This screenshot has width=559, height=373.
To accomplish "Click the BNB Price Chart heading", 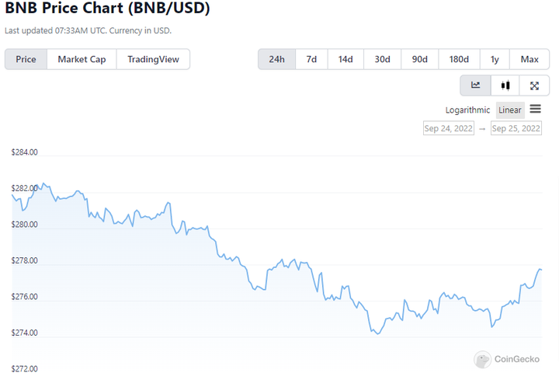I will (x=107, y=8).
